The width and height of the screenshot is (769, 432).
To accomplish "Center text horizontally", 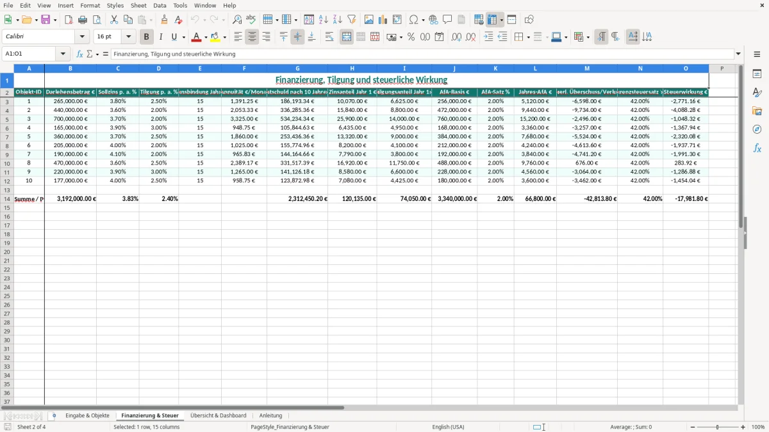I will [252, 37].
